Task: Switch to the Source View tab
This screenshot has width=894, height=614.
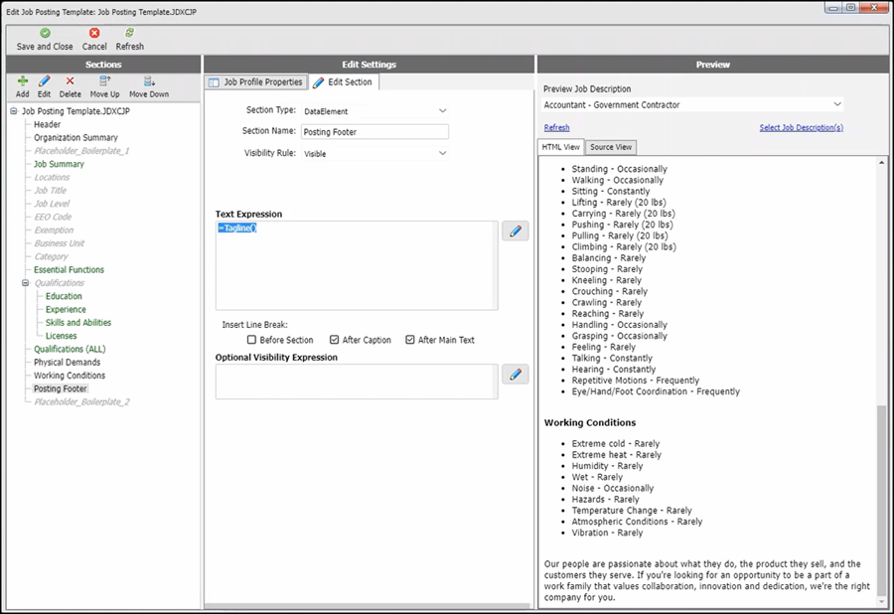Action: point(611,147)
